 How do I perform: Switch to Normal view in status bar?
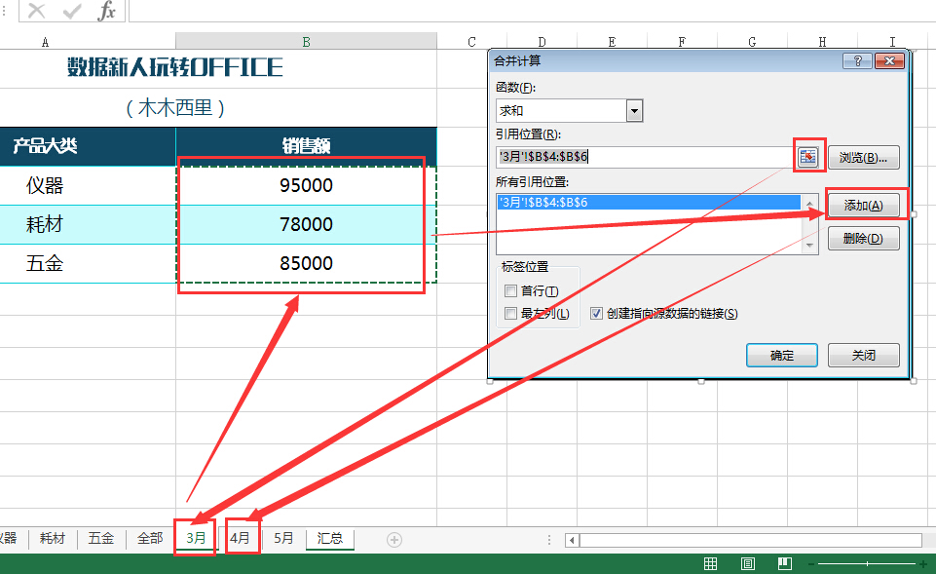710,563
